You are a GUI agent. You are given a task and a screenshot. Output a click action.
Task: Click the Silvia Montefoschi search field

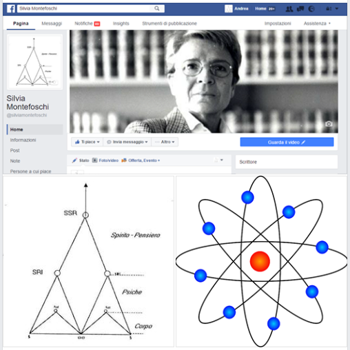pyautogui.click(x=83, y=8)
